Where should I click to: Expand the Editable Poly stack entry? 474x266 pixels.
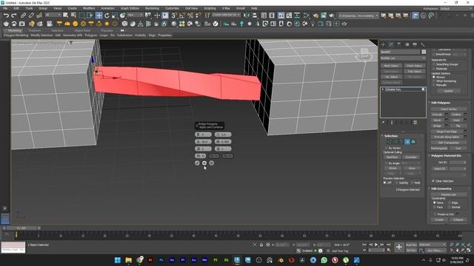(383, 89)
